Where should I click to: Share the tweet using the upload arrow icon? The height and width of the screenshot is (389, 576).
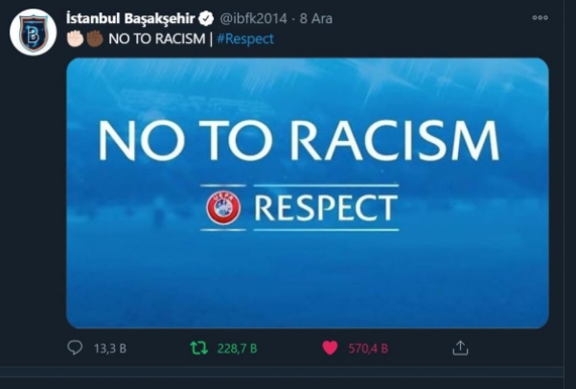[460, 348]
